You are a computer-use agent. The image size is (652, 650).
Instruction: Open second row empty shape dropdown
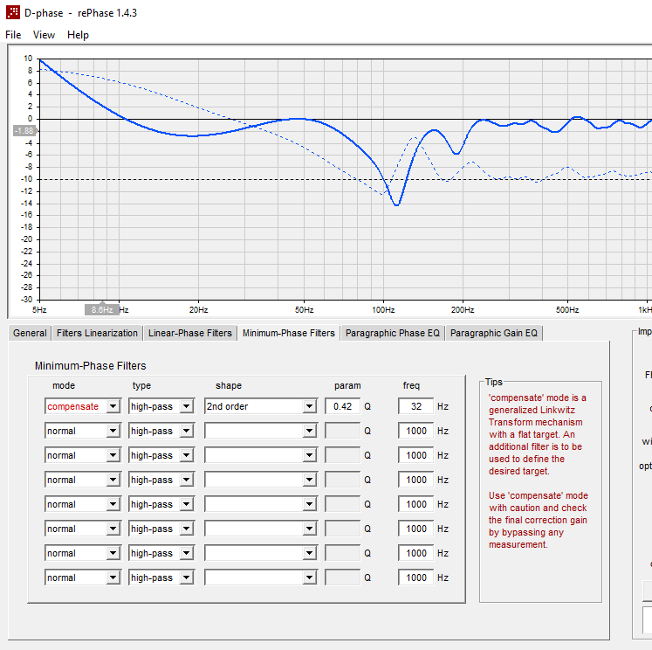pyautogui.click(x=261, y=431)
